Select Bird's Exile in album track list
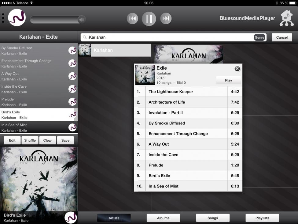The width and height of the screenshot is (298, 224). tap(188, 175)
